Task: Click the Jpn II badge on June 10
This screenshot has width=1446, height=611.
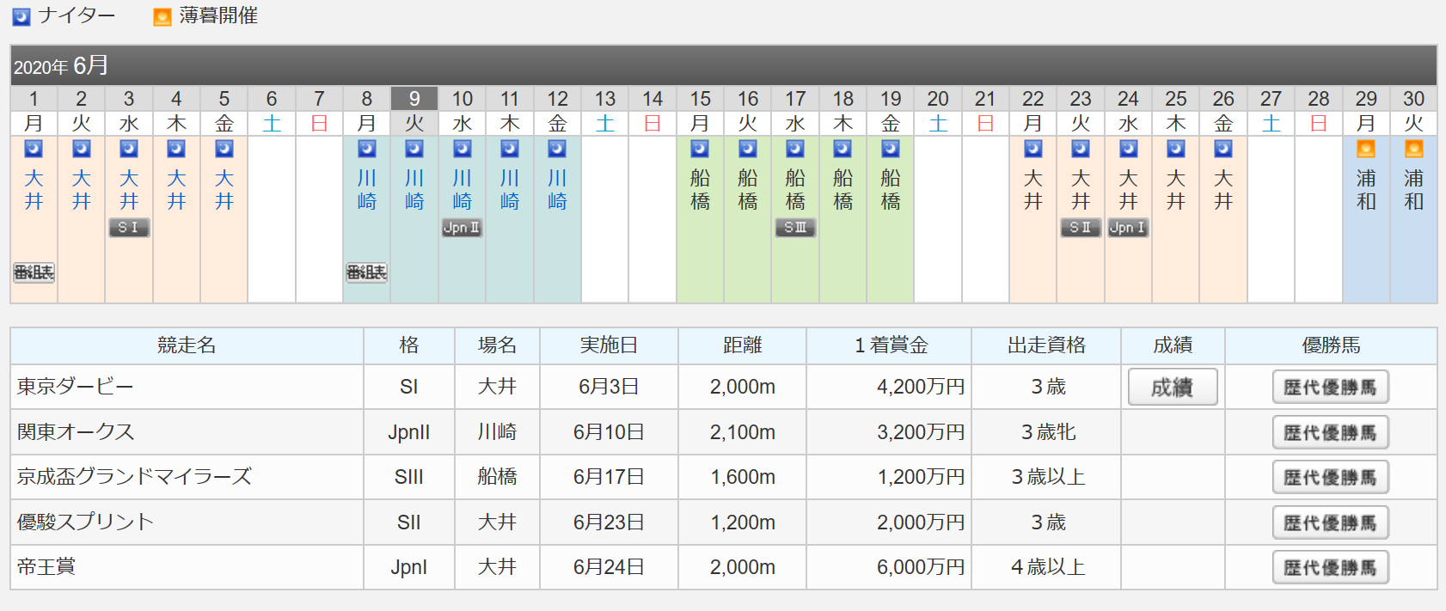Action: tap(463, 228)
